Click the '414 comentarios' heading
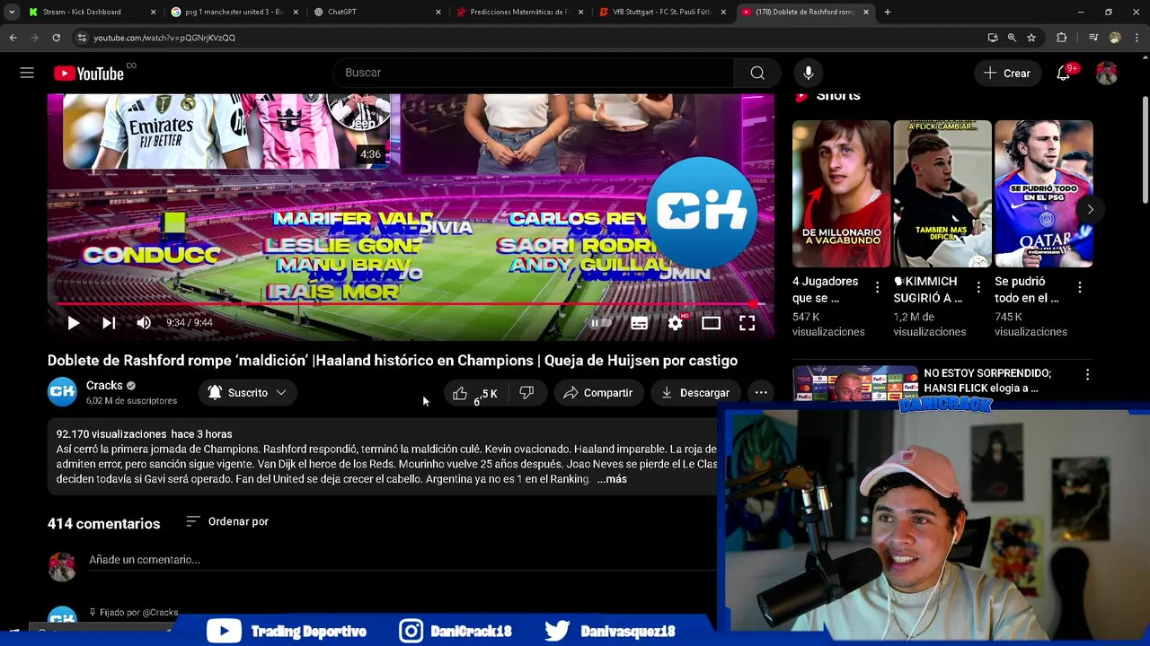 click(x=103, y=524)
